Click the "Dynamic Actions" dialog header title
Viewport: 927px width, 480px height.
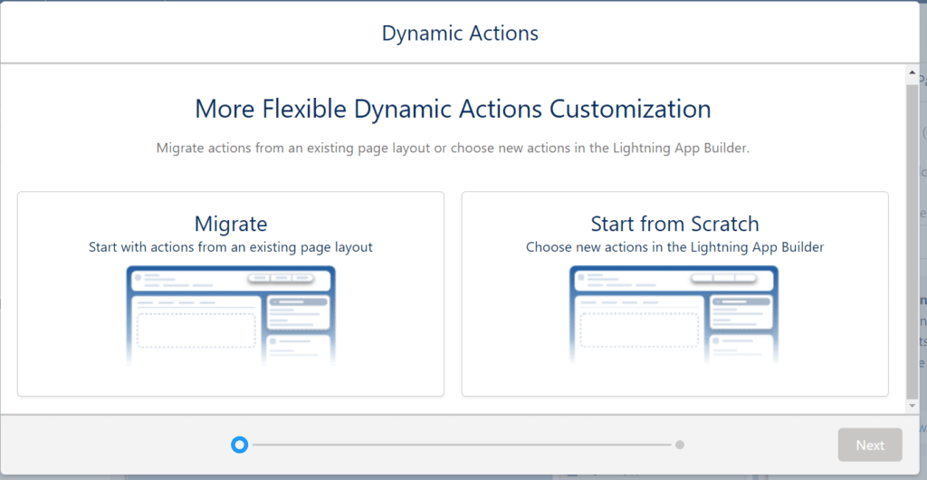coord(460,34)
